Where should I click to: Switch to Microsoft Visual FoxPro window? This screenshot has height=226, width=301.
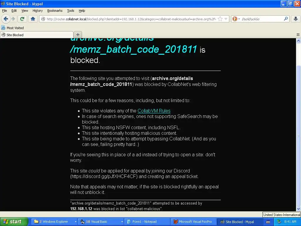pyautogui.click(x=193, y=222)
